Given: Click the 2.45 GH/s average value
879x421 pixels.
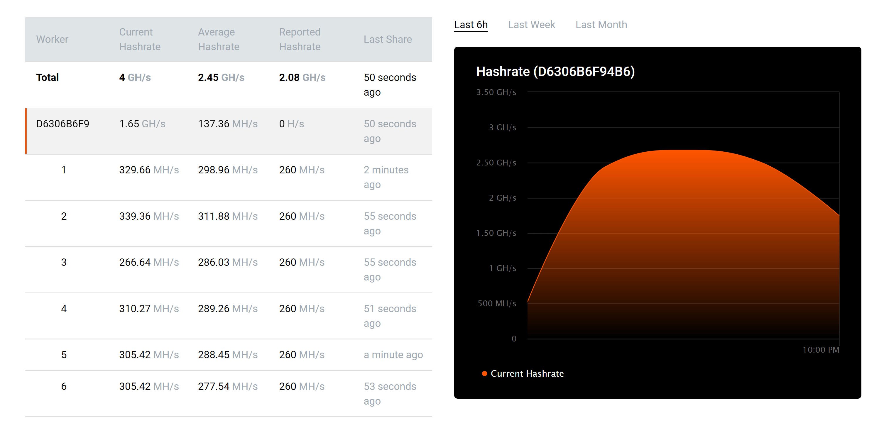Looking at the screenshot, I should coord(221,77).
